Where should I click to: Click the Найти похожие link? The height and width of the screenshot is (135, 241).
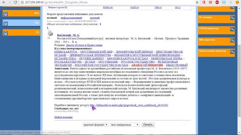(x=64, y=117)
